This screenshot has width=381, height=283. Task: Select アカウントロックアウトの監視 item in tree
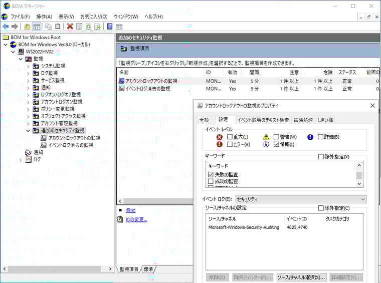74,138
